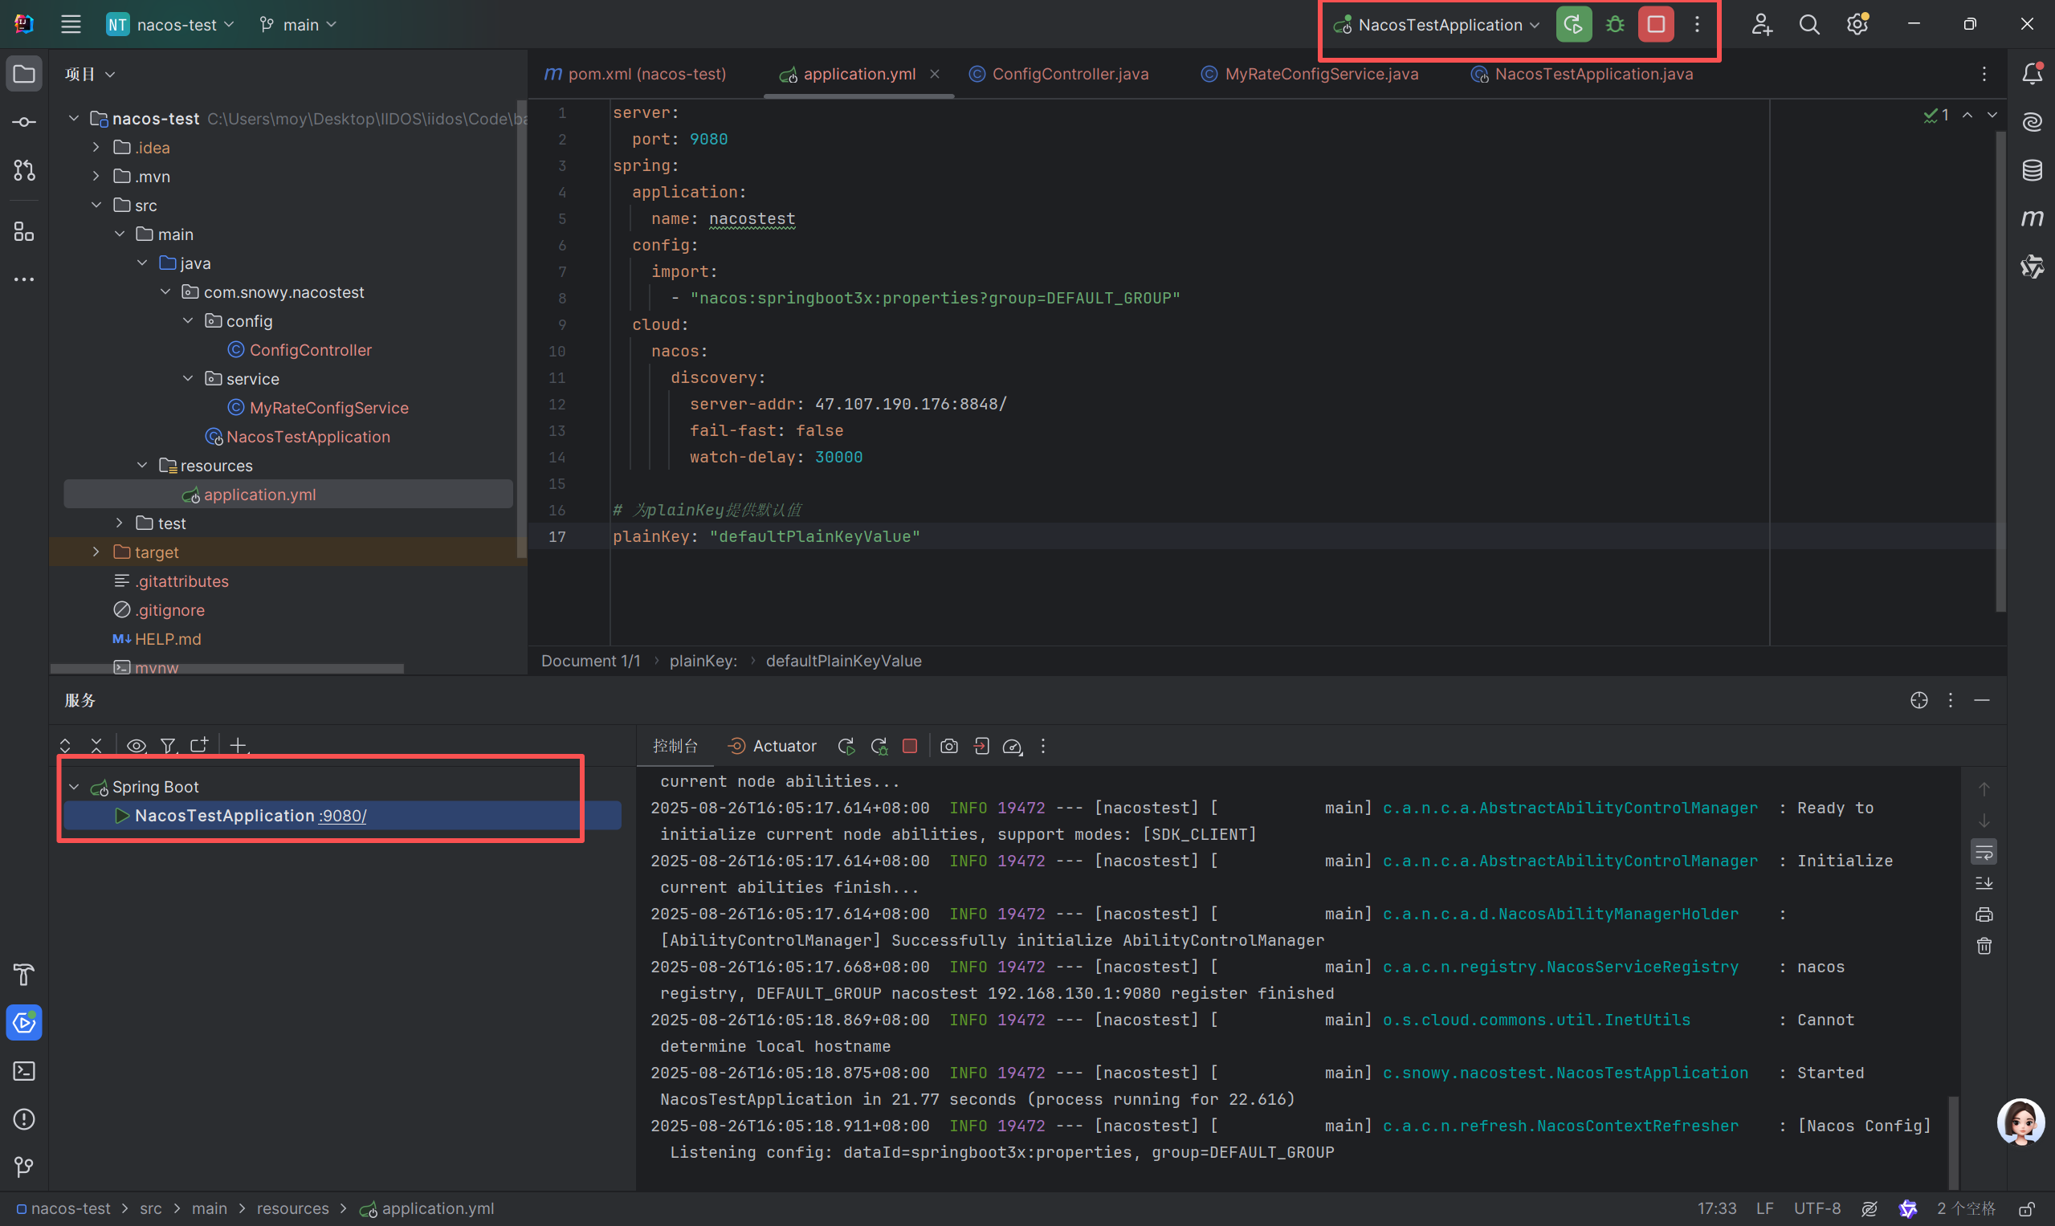Viewport: 2055px width, 1226px height.
Task: Stop the running NacosTestApplication with red square
Action: click(x=1656, y=25)
